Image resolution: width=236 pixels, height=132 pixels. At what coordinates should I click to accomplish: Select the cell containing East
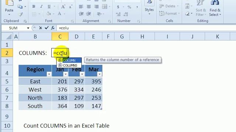(35, 81)
